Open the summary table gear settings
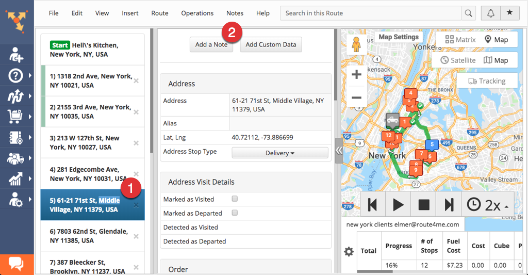Image resolution: width=528 pixels, height=275 pixels. tap(349, 251)
